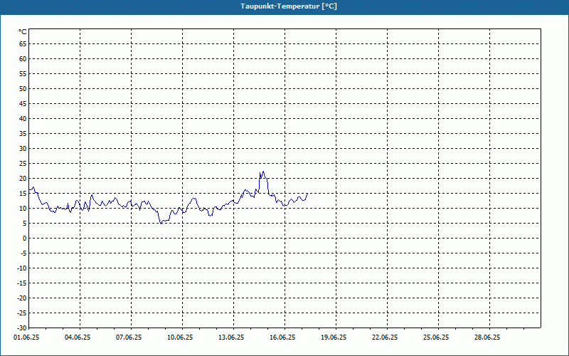Click the date label 28.06.25
The width and height of the screenshot is (569, 356).
click(487, 337)
